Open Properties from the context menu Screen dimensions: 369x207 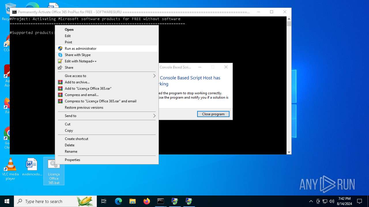[x=107, y=160]
